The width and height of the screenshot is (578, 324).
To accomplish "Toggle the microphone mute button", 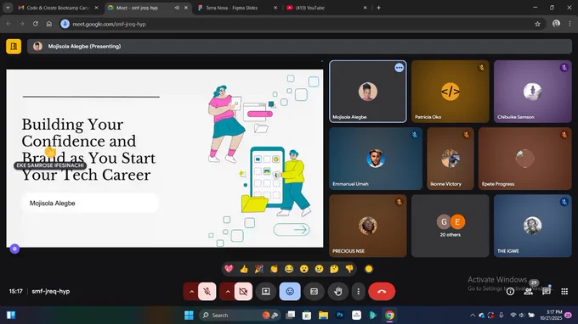I will [x=207, y=292].
